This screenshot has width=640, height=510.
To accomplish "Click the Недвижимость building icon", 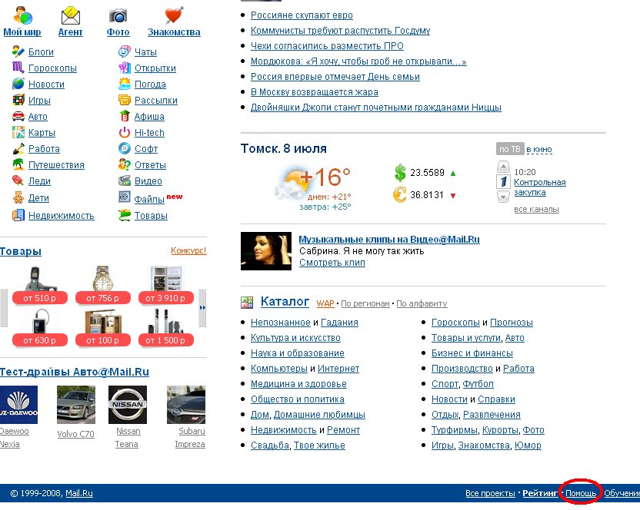I will 18,215.
